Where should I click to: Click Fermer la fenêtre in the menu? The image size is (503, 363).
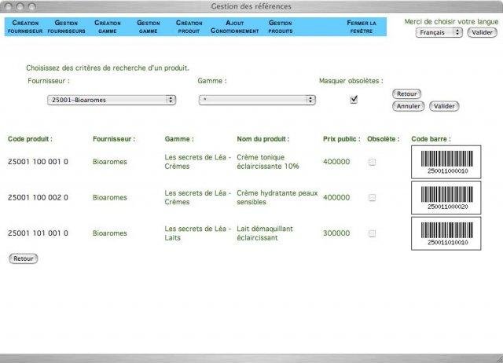point(362,27)
